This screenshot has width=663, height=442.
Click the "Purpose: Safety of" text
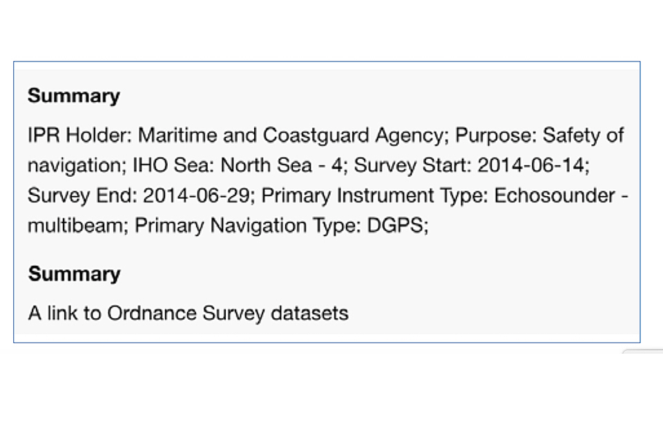click(x=539, y=135)
